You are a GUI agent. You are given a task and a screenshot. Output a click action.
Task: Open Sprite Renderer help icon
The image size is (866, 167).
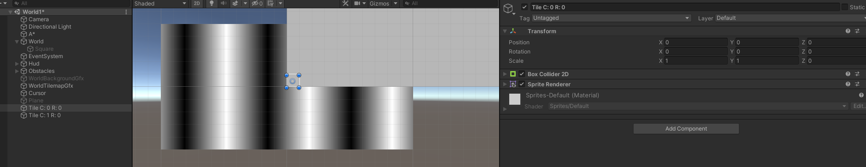click(x=848, y=84)
